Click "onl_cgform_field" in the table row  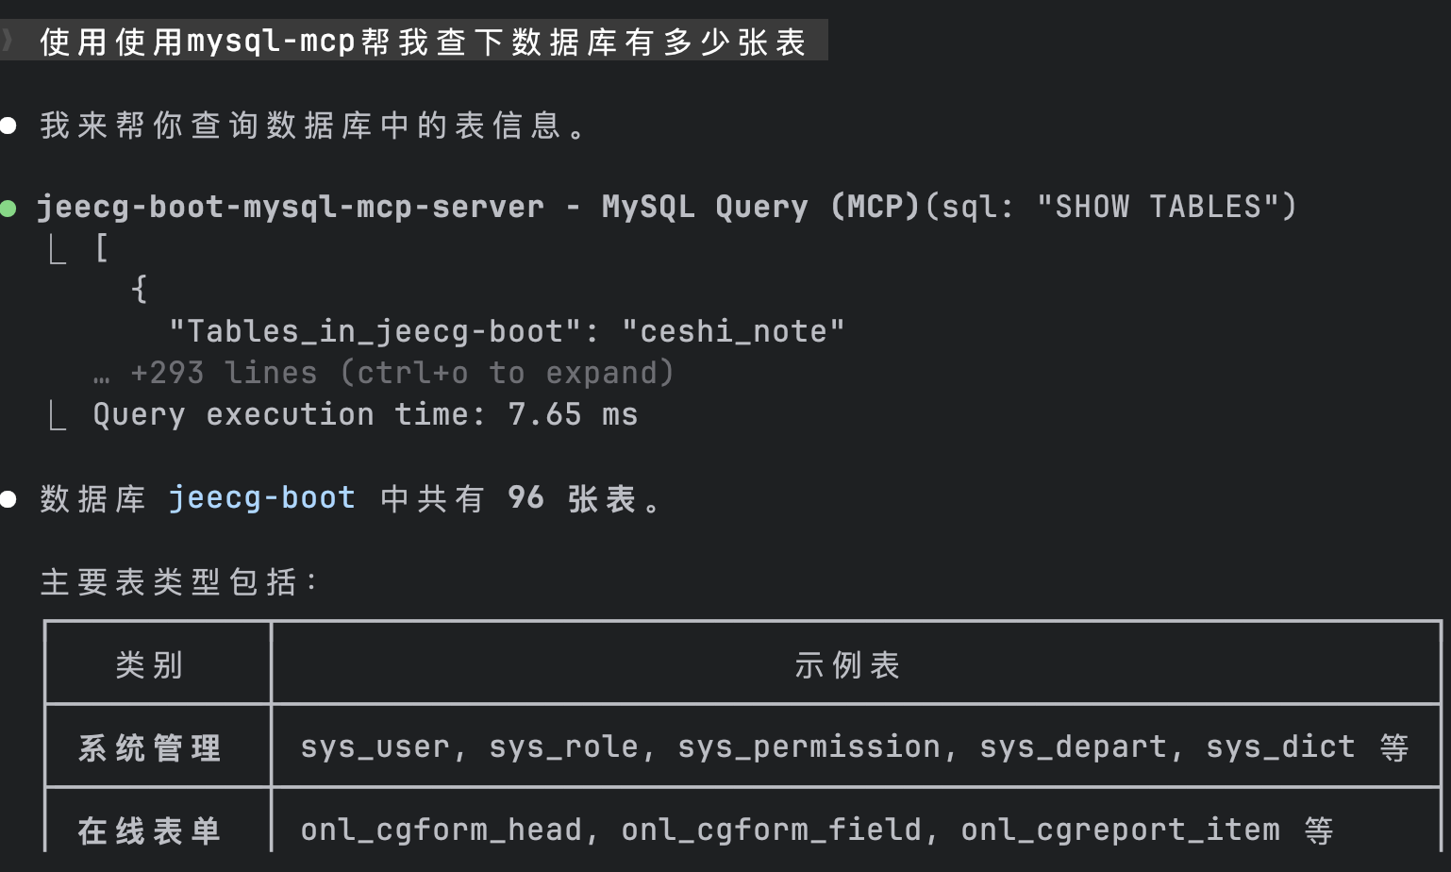click(x=771, y=830)
